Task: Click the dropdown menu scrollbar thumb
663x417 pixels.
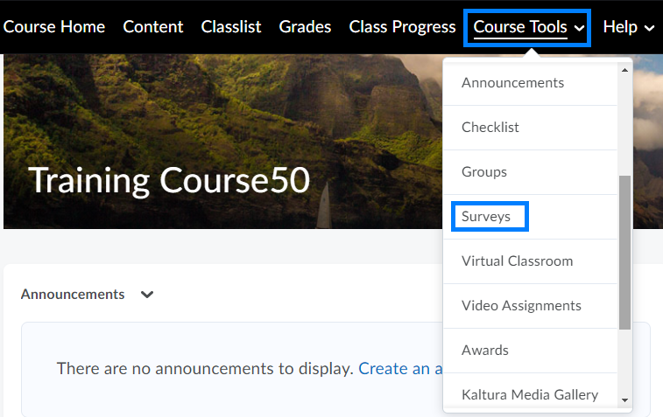Action: (624, 252)
